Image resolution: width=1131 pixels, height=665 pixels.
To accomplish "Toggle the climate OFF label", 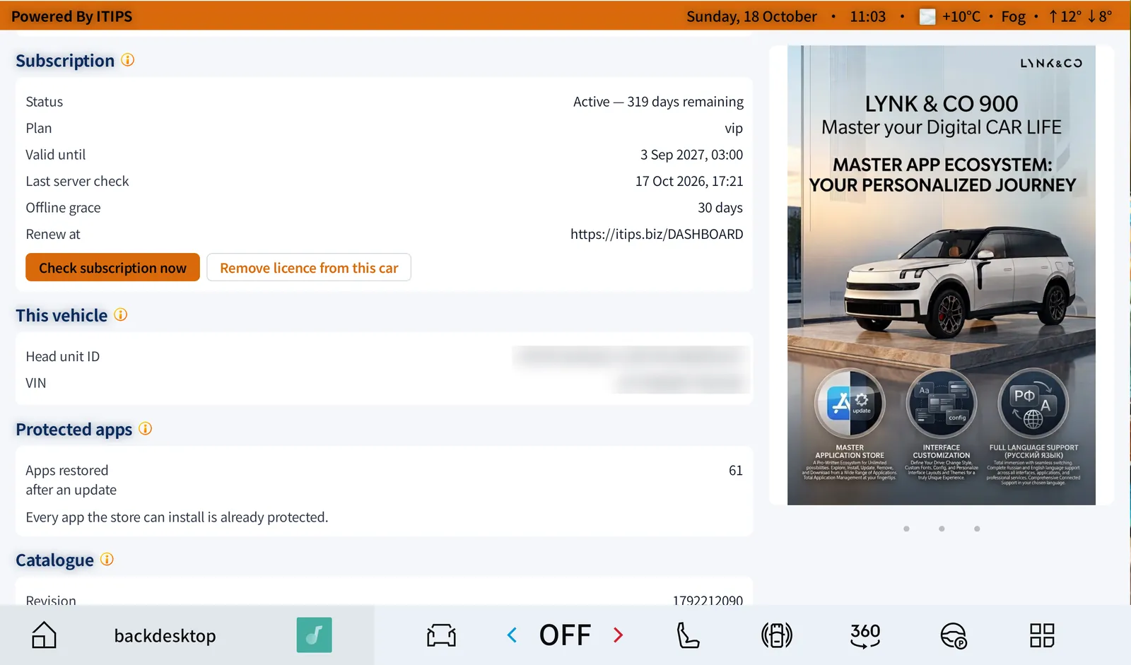I will (x=565, y=635).
